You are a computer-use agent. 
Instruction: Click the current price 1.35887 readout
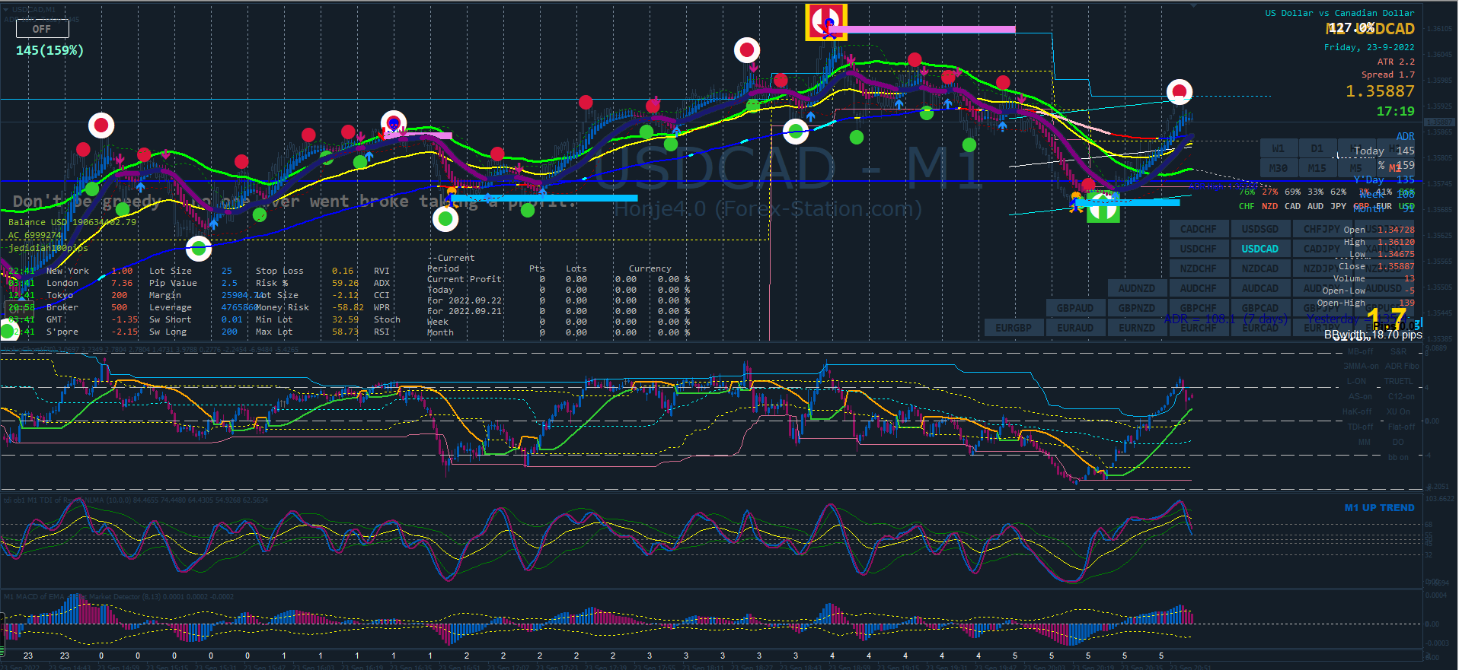1380,91
